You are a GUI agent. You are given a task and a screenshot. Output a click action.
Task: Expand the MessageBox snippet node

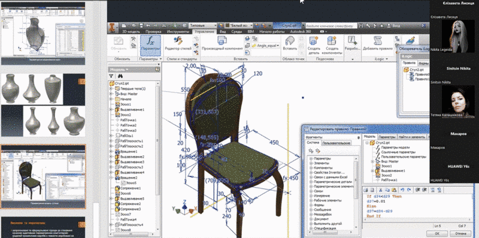pos(311,214)
